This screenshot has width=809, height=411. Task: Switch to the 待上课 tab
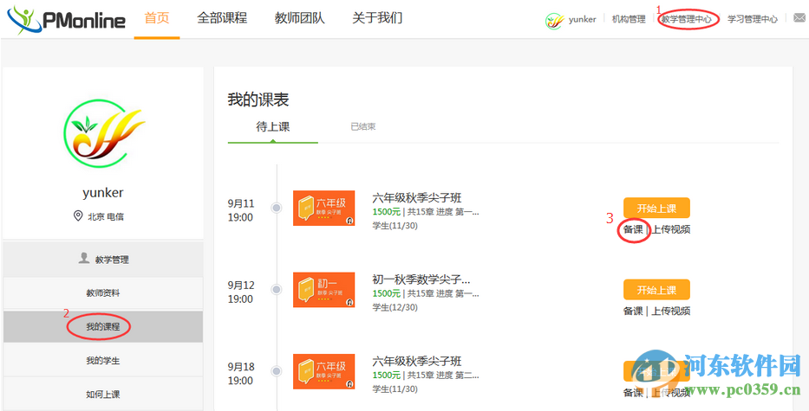pos(273,126)
